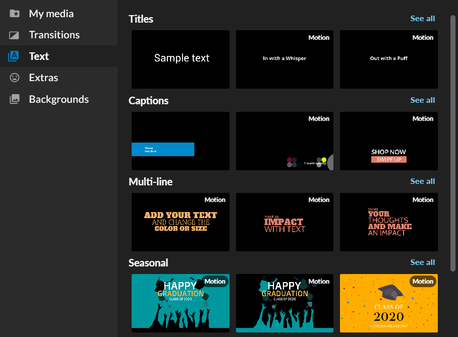Select the blue bar caption template
458x337 pixels.
pyautogui.click(x=181, y=141)
